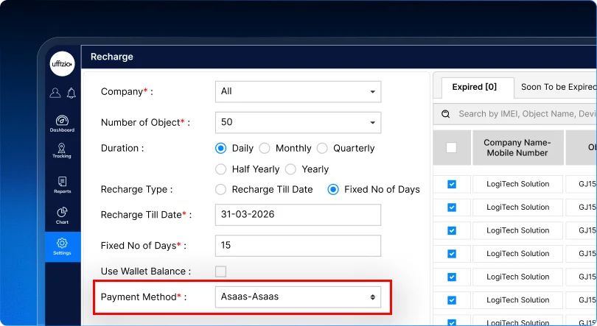This screenshot has height=326, width=597.
Task: Open the Number of Object dropdown
Action: (298, 122)
